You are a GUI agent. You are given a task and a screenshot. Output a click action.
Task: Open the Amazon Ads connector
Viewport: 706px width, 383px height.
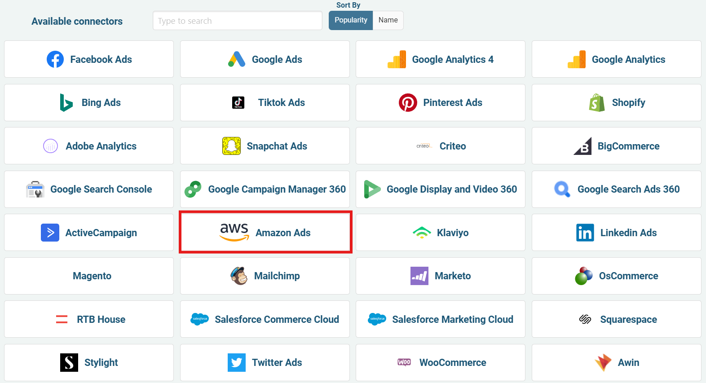point(265,233)
